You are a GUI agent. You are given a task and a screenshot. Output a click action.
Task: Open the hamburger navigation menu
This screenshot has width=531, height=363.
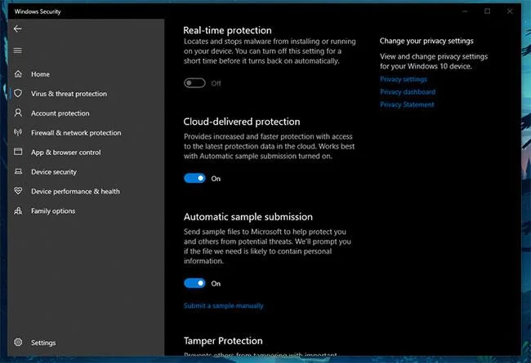pos(18,51)
